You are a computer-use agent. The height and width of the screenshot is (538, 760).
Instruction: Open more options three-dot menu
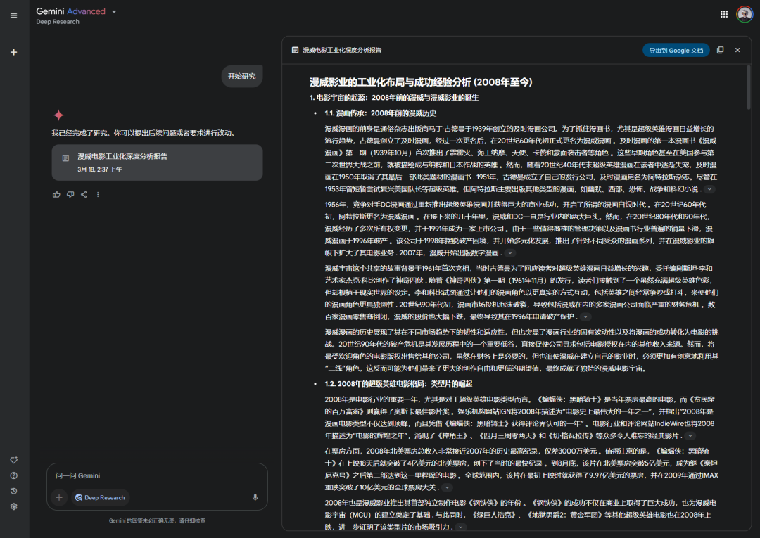click(x=98, y=194)
